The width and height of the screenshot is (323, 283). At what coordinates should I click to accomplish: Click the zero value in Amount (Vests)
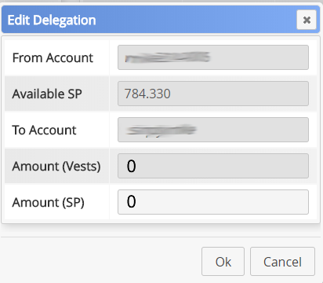(x=131, y=166)
